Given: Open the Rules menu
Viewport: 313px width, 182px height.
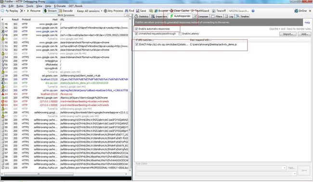Looking at the screenshot, I should click(x=20, y=6).
